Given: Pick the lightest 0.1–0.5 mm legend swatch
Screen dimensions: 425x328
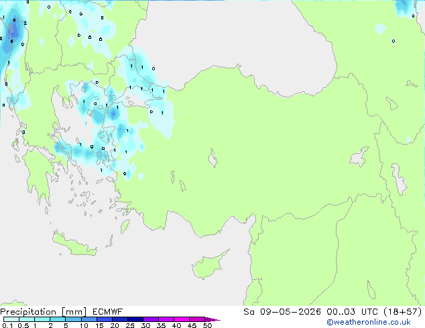Looking at the screenshot, I should coord(11,319).
